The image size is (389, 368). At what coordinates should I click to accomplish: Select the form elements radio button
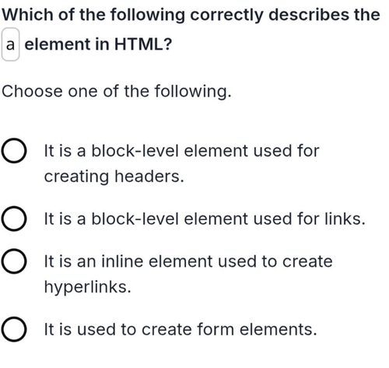point(14,329)
